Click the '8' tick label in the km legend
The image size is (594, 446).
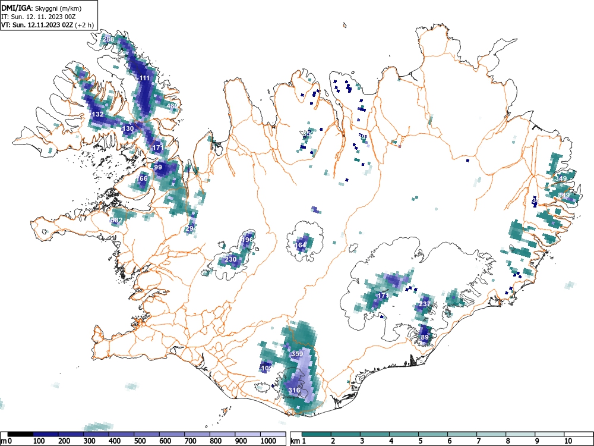point(508,441)
